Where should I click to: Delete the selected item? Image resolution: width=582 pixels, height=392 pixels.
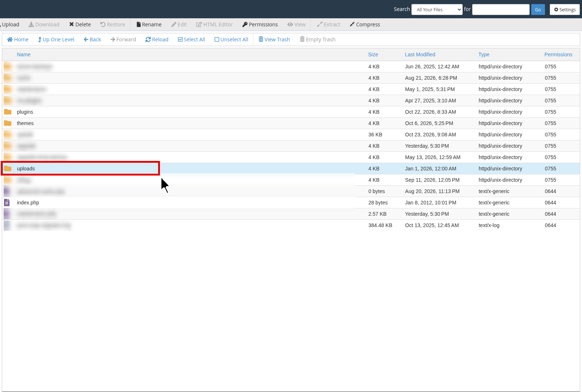[x=80, y=24]
